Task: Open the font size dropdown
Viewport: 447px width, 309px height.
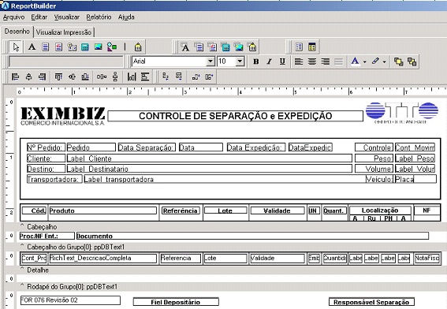Action: [240, 61]
